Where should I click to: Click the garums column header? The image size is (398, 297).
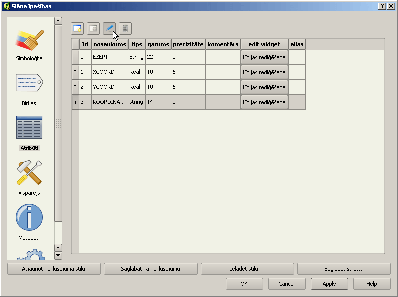click(x=158, y=44)
